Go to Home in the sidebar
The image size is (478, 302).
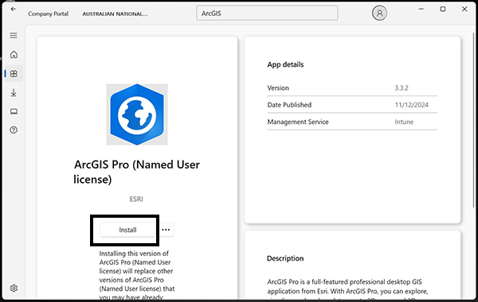pyautogui.click(x=14, y=55)
